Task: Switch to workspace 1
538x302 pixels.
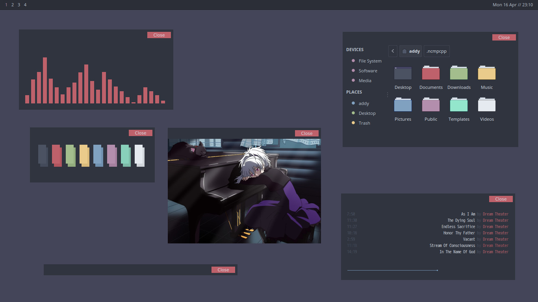Action: [6, 5]
